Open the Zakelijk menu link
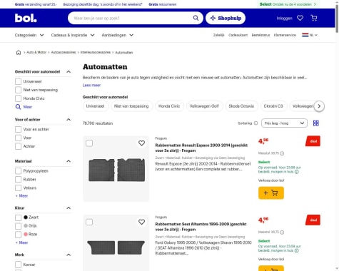Viewport: 339px width, 271px height. (218, 35)
